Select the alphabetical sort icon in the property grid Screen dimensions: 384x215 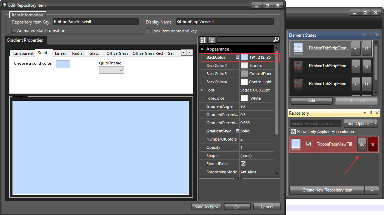click(203, 40)
